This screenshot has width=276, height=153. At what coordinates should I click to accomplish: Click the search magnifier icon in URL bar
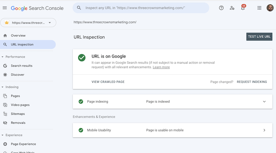[79, 8]
